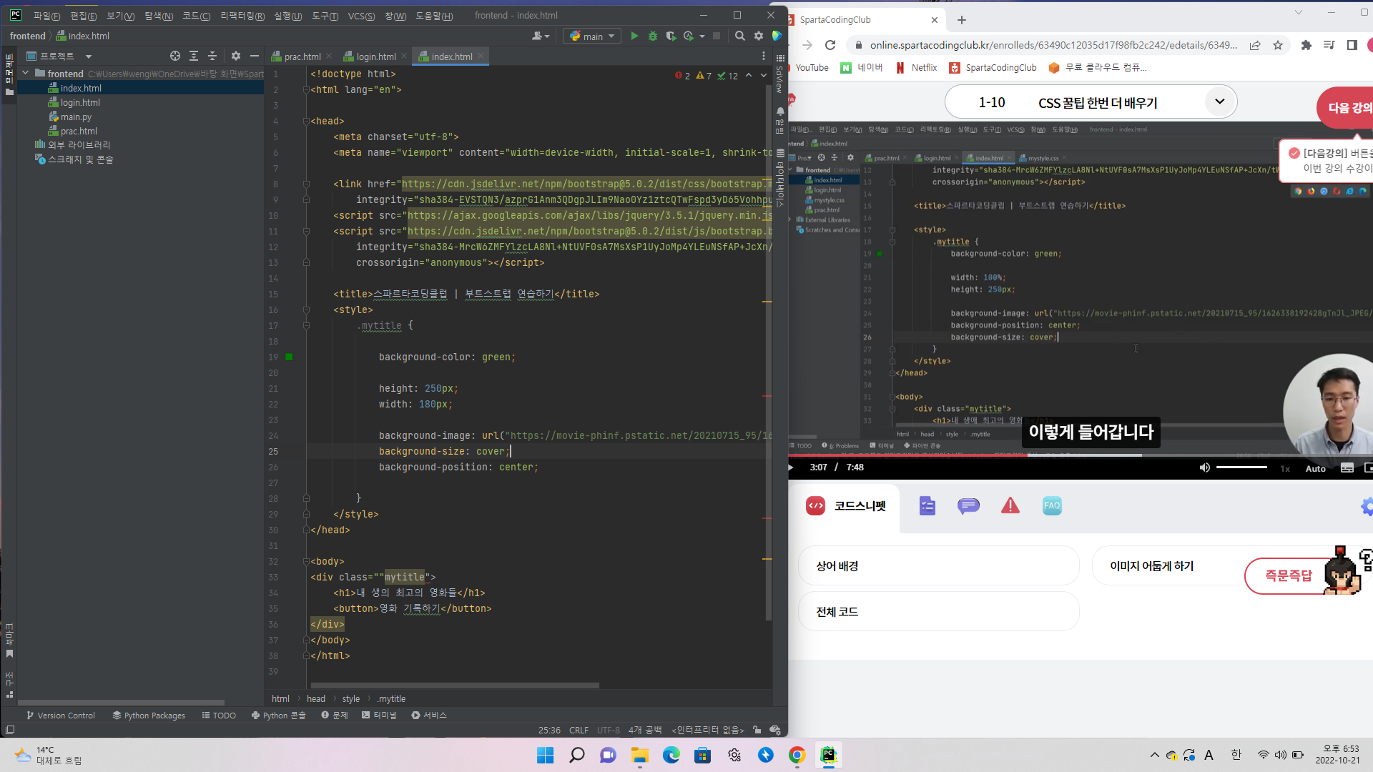Open the main run configuration dropdown

click(592, 36)
